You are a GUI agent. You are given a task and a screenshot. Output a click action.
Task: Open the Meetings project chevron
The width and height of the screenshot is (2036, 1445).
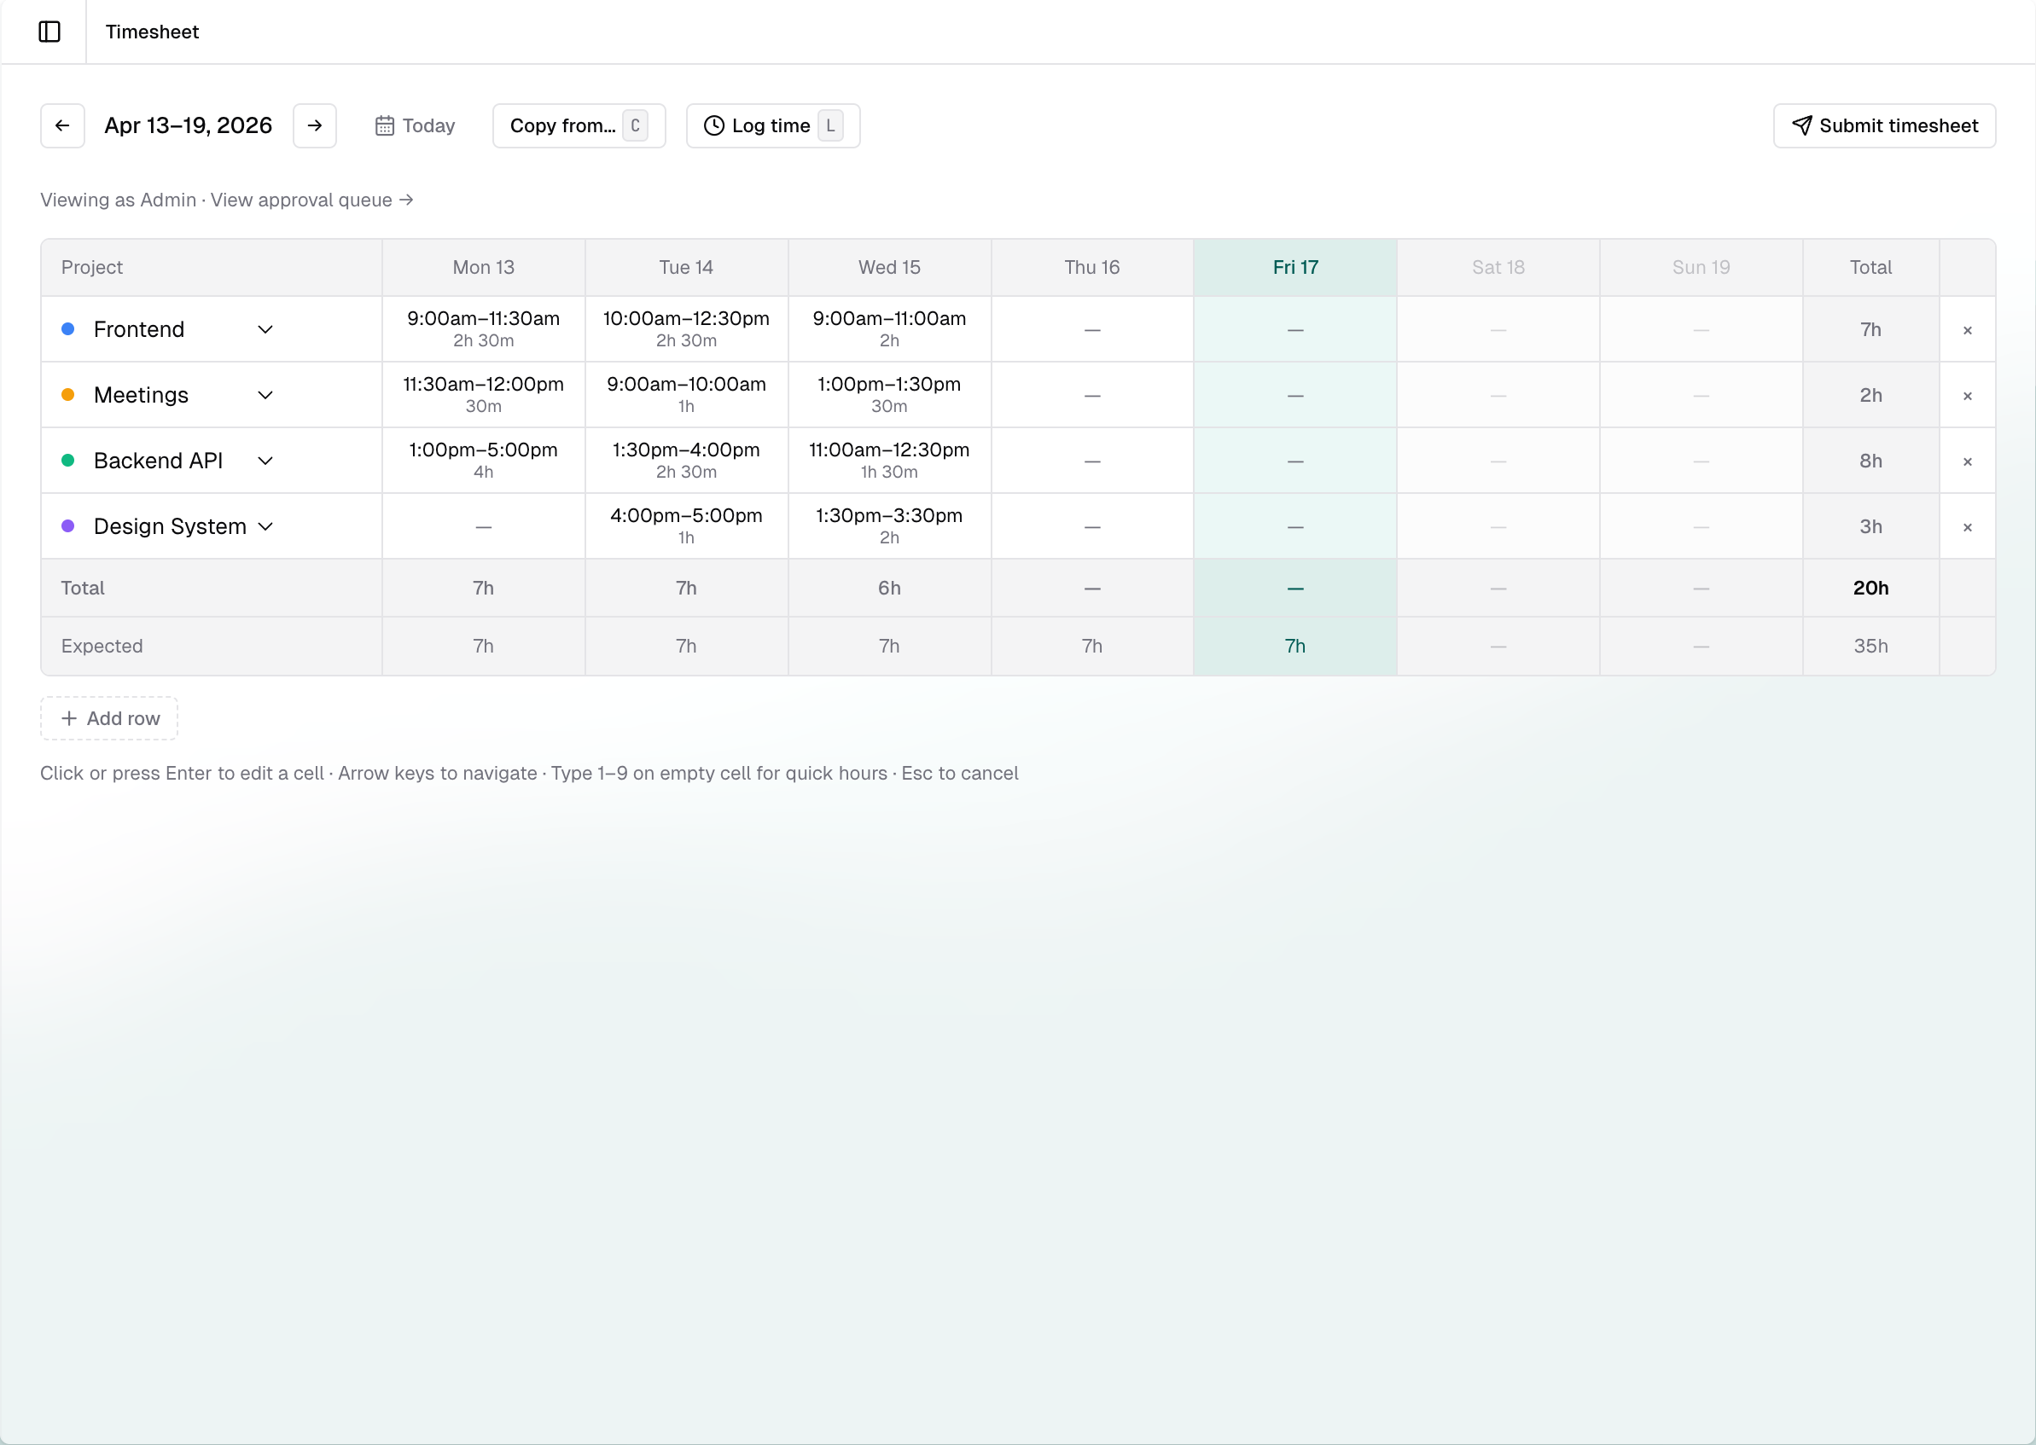265,395
